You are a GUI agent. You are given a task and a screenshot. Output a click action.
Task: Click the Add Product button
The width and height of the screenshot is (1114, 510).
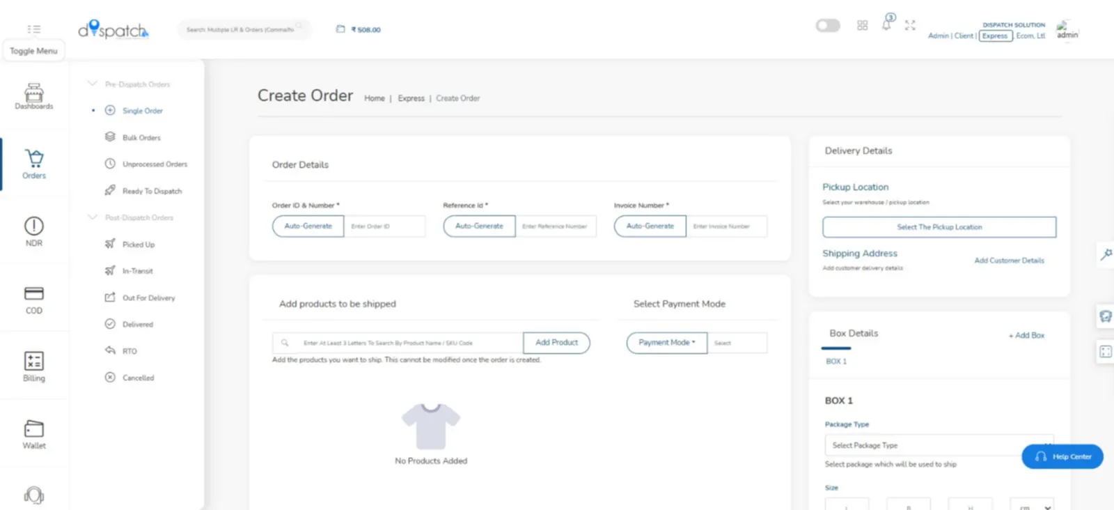pyautogui.click(x=556, y=343)
